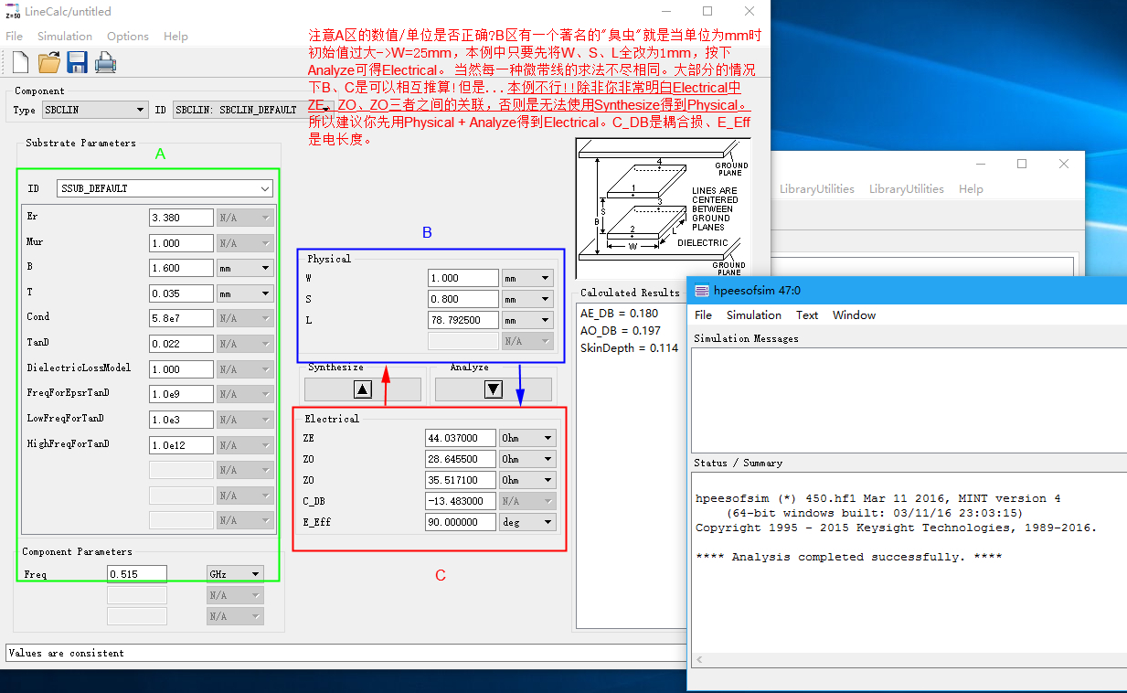Open the File menu in hpeesofsim window
Viewport: 1127px width, 693px height.
coord(703,315)
